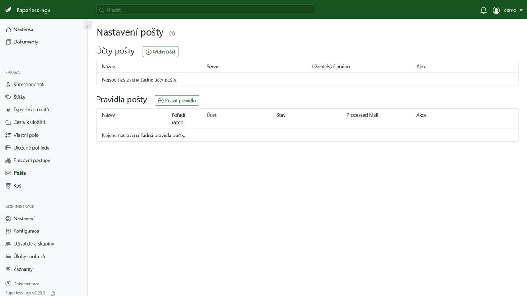Open Vlastní pole custom fields
This screenshot has width=527, height=296.
[26, 135]
